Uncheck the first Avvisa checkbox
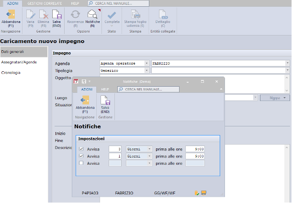This screenshot has height=203, width=292. 81,149
